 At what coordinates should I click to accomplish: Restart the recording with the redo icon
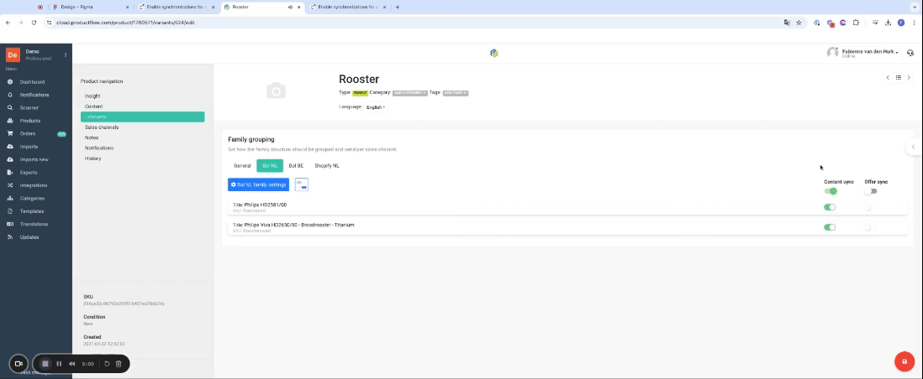coord(107,364)
